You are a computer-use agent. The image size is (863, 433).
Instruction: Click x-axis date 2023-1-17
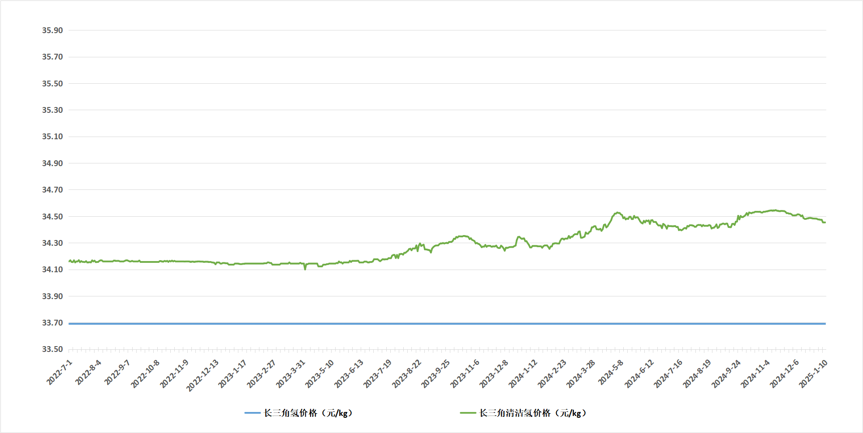click(x=233, y=374)
